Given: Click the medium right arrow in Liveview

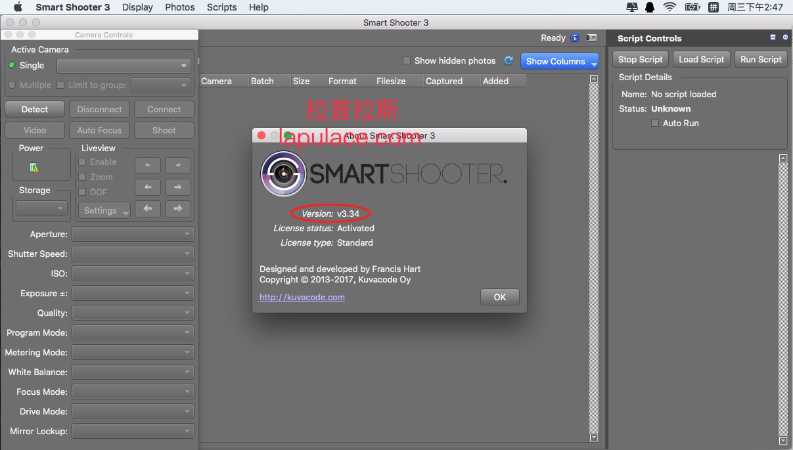Looking at the screenshot, I should [178, 187].
